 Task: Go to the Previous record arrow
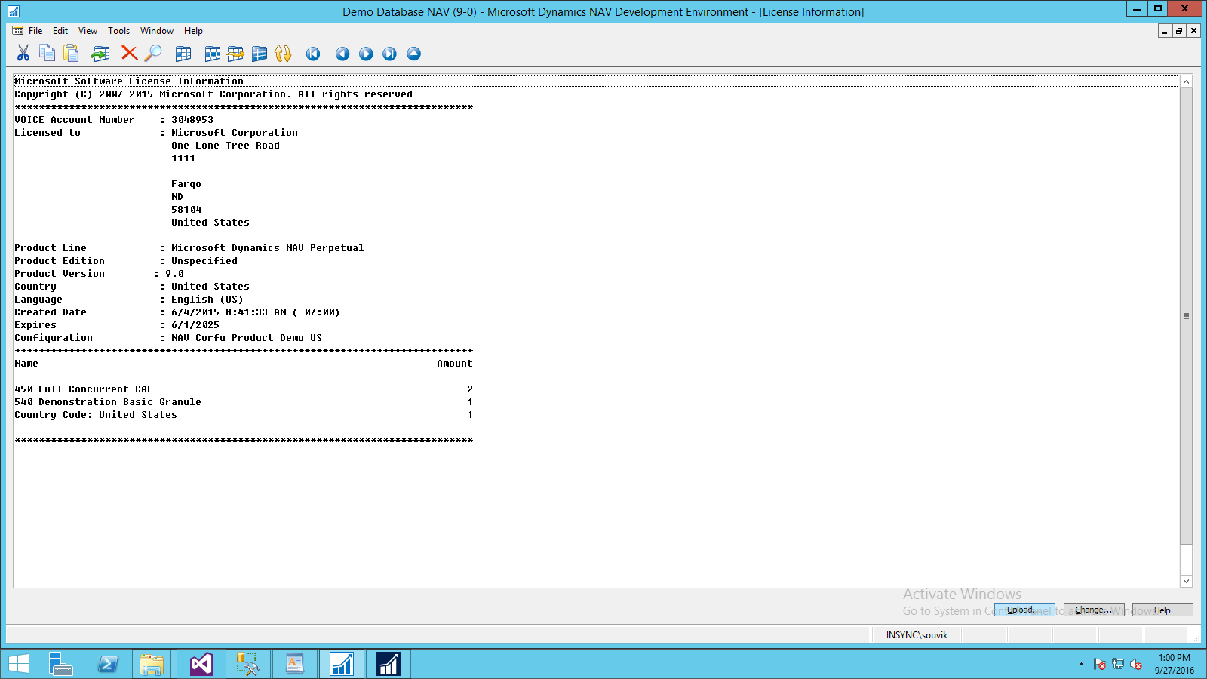point(342,54)
